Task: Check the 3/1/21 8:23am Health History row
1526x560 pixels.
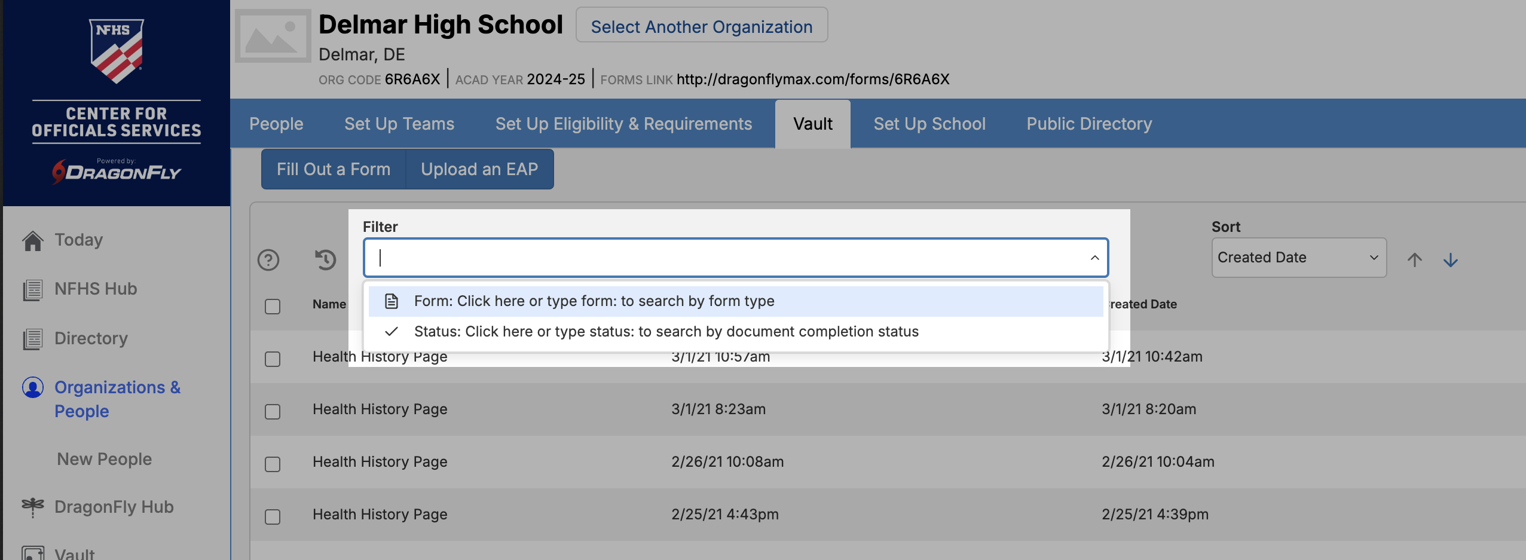Action: pyautogui.click(x=273, y=412)
